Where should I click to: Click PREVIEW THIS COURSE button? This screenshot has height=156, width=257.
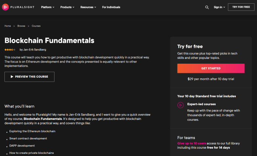pyautogui.click(x=29, y=77)
